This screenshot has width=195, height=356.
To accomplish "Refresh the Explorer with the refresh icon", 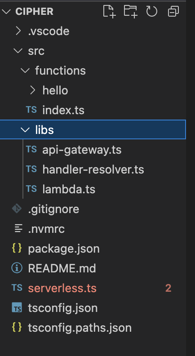I will click(x=151, y=11).
